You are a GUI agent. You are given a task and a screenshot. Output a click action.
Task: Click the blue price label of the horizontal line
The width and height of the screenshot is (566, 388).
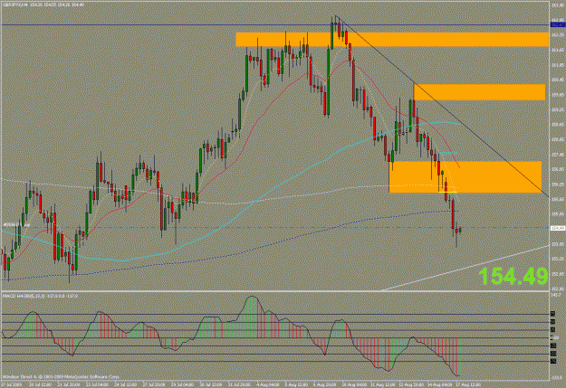pos(558,25)
